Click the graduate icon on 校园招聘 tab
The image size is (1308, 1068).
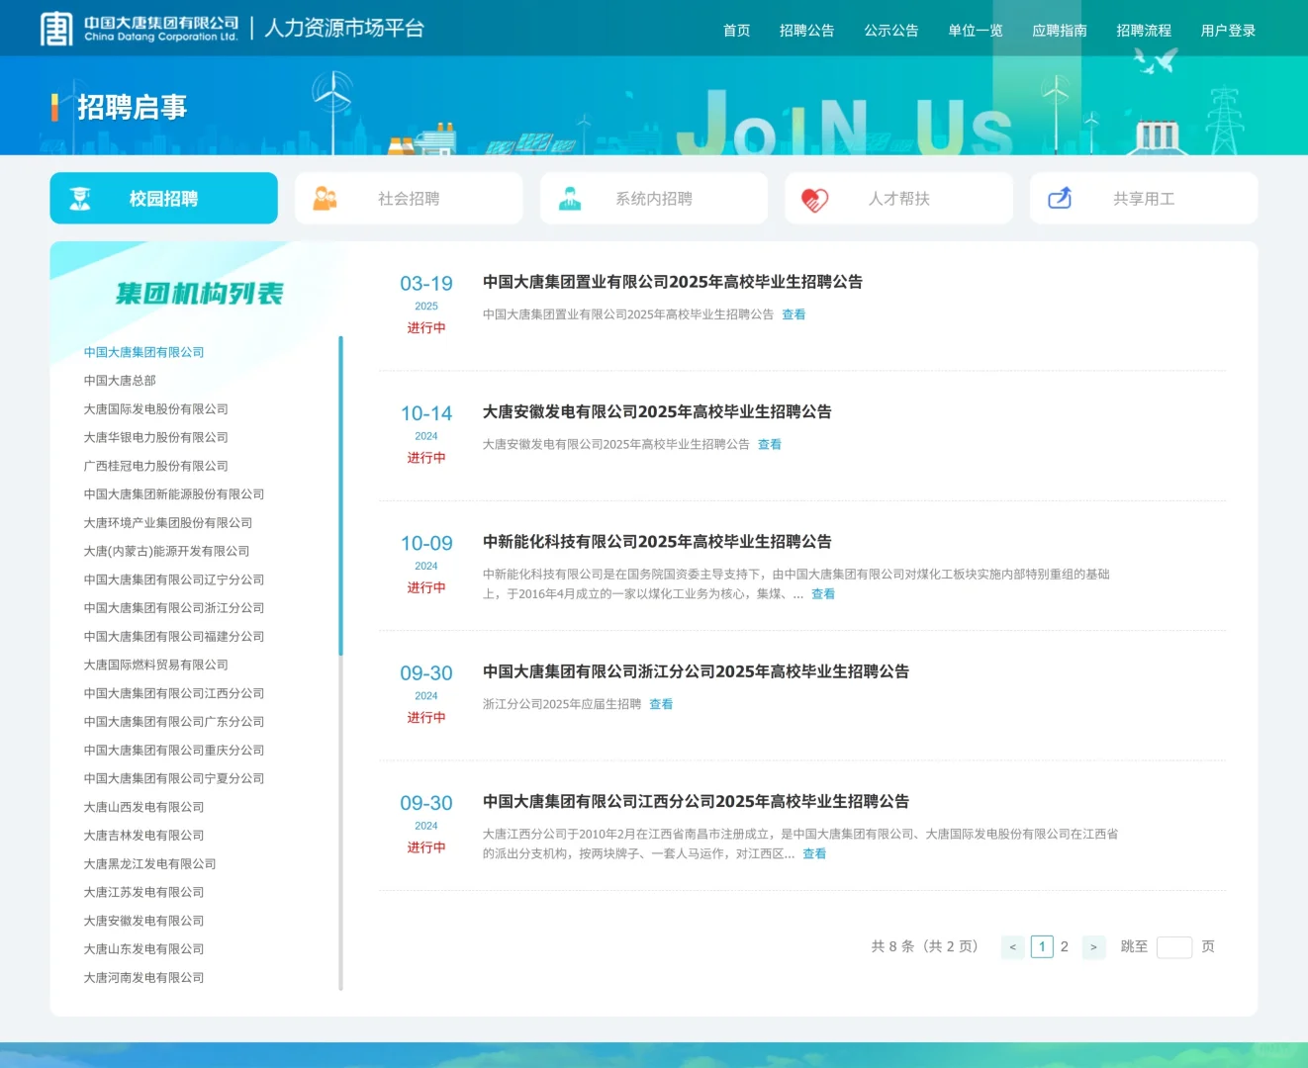point(80,199)
